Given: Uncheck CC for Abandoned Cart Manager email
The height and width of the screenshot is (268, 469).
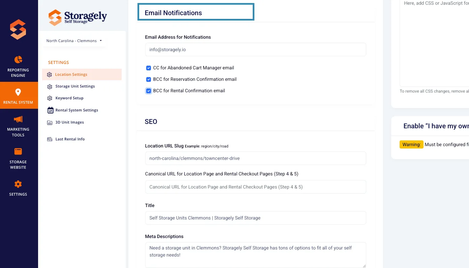Looking at the screenshot, I should click(x=149, y=68).
